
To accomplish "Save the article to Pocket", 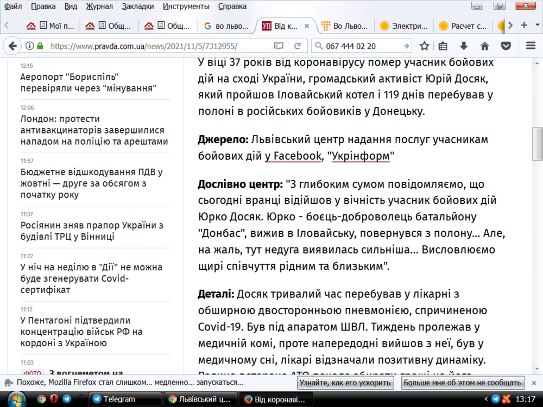I will pyautogui.click(x=506, y=46).
